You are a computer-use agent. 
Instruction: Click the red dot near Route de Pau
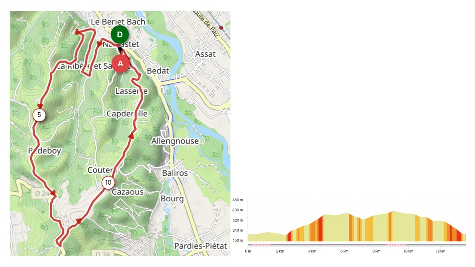coord(221,28)
